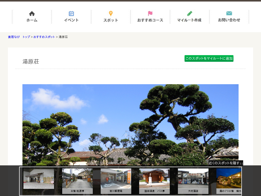Select the orange map pin スポット icon
This screenshot has height=196, width=261.
111,14
